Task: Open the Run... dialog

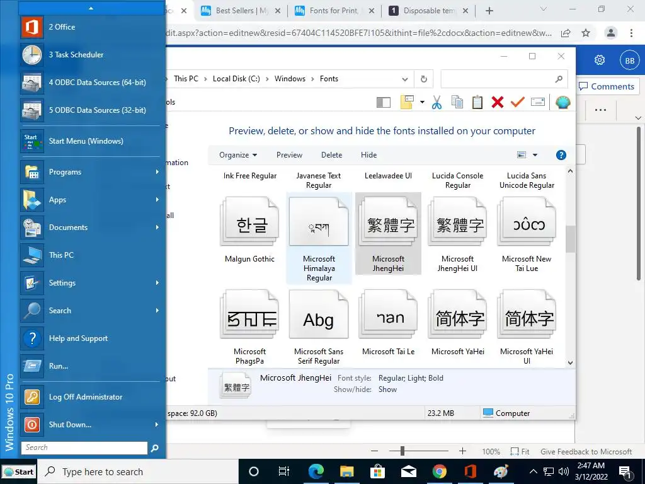Action: 93,366
